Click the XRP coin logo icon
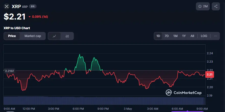225x112 pixels. point(7,6)
